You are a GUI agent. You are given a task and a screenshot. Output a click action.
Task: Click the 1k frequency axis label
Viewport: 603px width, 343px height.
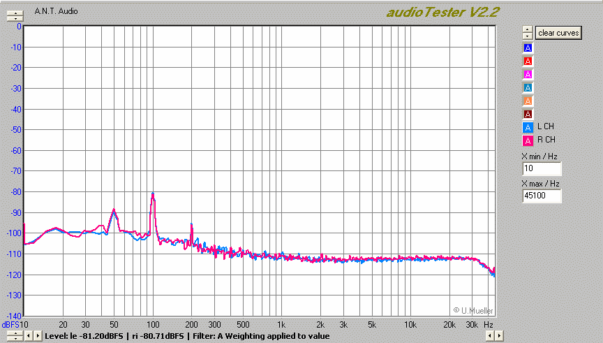coord(281,325)
